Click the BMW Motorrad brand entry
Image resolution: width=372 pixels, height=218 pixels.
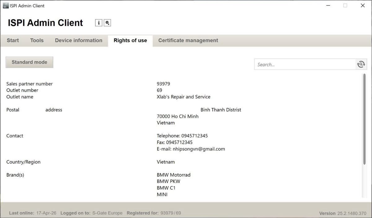click(174, 175)
